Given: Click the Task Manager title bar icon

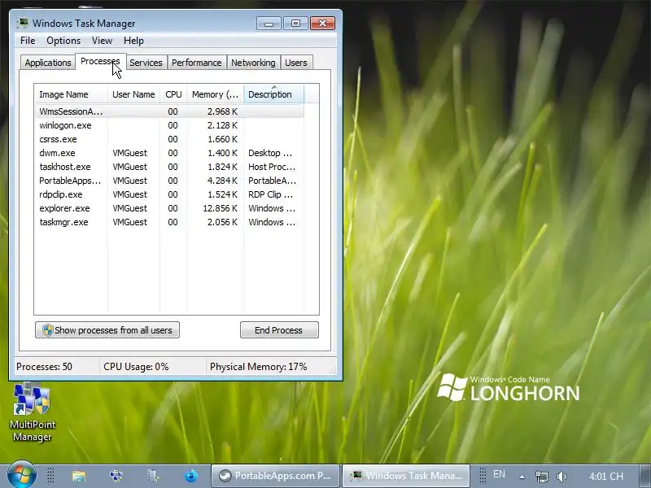Looking at the screenshot, I should [x=23, y=23].
